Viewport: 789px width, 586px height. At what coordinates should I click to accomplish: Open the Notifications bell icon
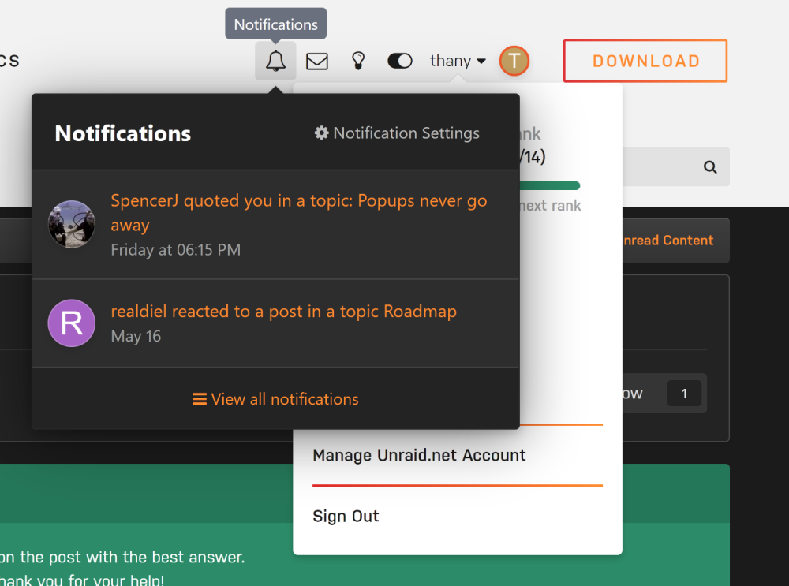[275, 61]
